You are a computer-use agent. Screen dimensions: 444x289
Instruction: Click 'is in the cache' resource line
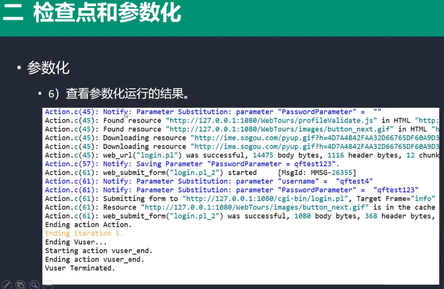(240, 207)
